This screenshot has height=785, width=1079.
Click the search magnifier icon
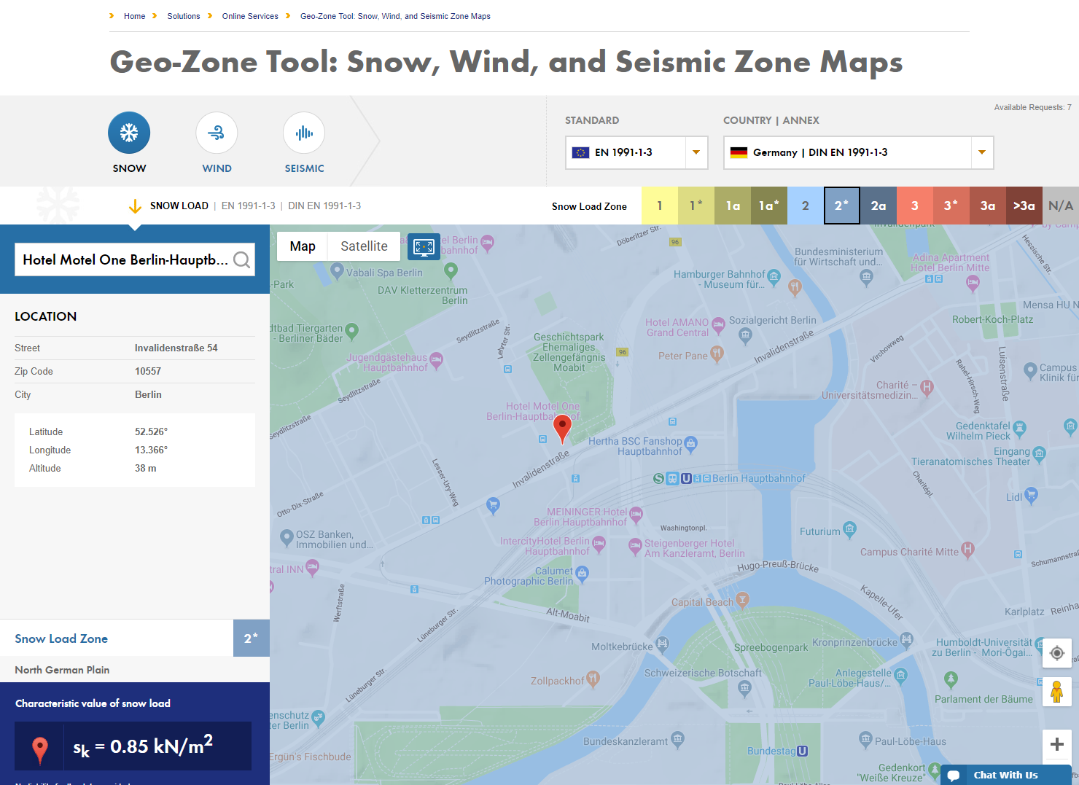[x=241, y=259]
